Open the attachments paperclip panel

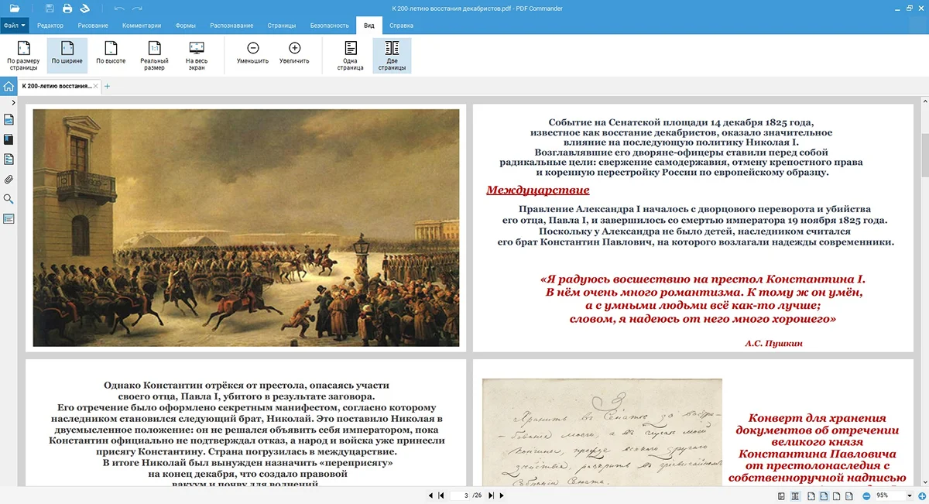pyautogui.click(x=9, y=180)
